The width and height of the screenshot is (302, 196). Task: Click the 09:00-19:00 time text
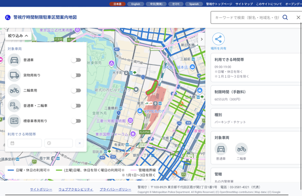coord(223,67)
